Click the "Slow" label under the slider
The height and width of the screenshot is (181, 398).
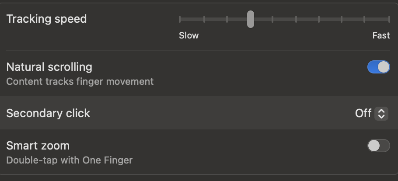tap(189, 35)
